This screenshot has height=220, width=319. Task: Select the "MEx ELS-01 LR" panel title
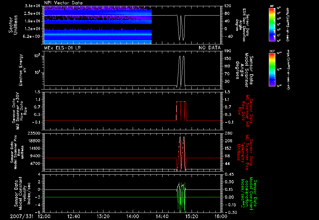point(62,48)
